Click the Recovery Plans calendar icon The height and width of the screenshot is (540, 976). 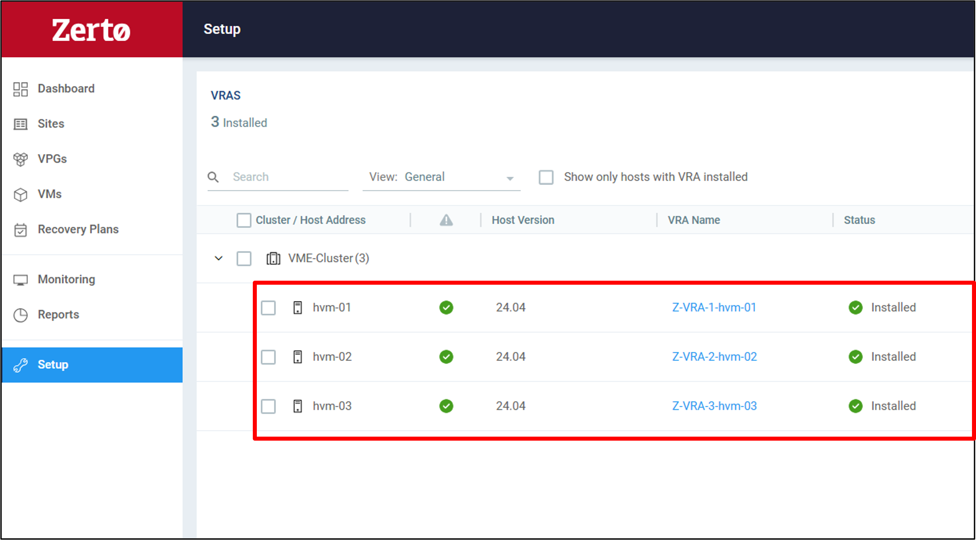[x=21, y=230]
